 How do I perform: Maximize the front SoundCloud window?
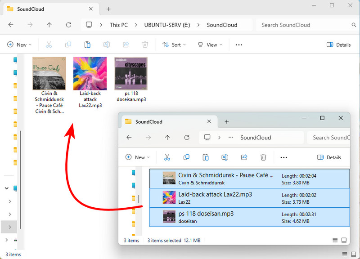(322, 118)
